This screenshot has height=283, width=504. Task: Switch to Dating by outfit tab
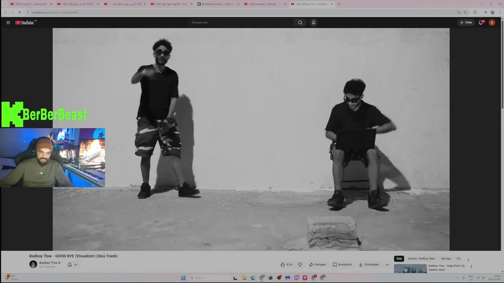click(78, 4)
